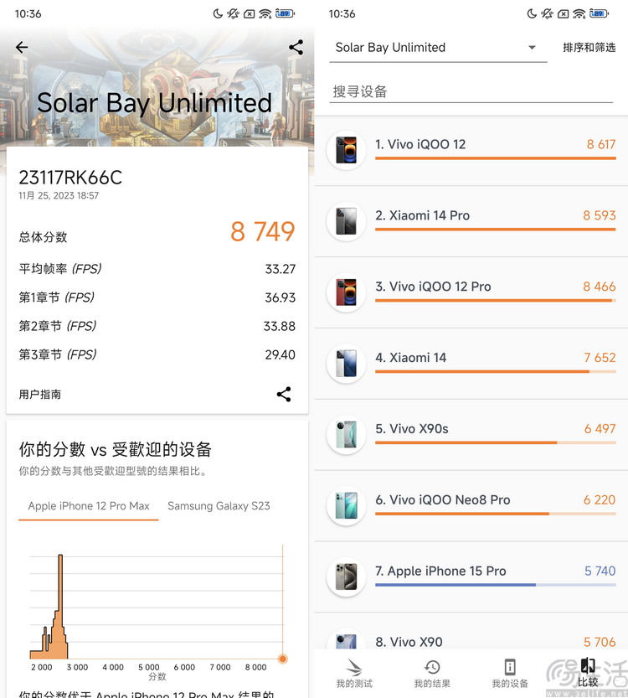
Task: Tap the Vivo iQOO 12 phone thumbnail
Action: point(346,150)
